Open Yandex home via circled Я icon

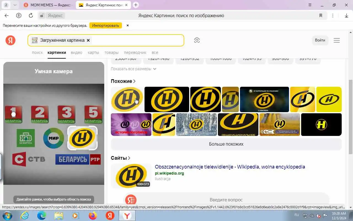click(19, 15)
